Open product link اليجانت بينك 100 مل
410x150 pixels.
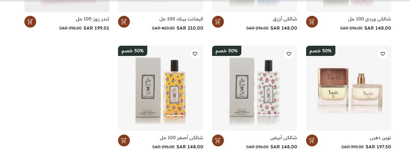pos(181,19)
